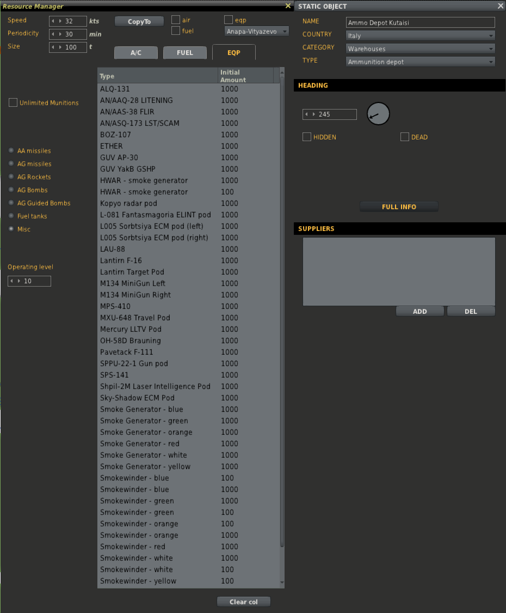
Task: Close the Static Object panel
Action: click(501, 6)
